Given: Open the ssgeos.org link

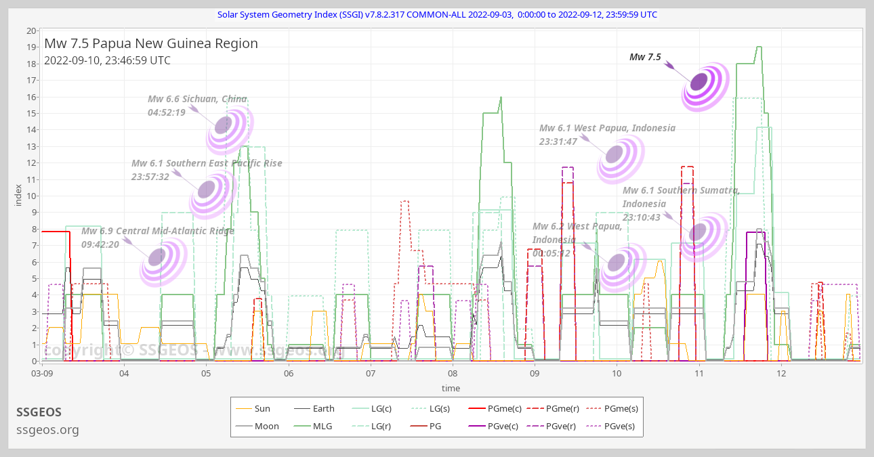Looking at the screenshot, I should (47, 430).
